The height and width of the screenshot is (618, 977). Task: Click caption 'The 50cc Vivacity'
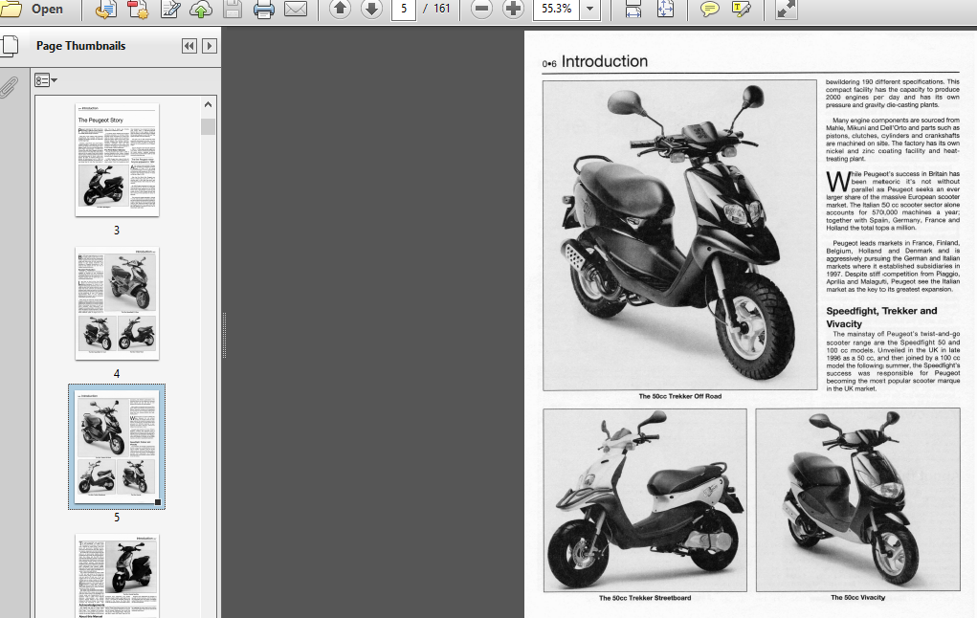(x=858, y=598)
